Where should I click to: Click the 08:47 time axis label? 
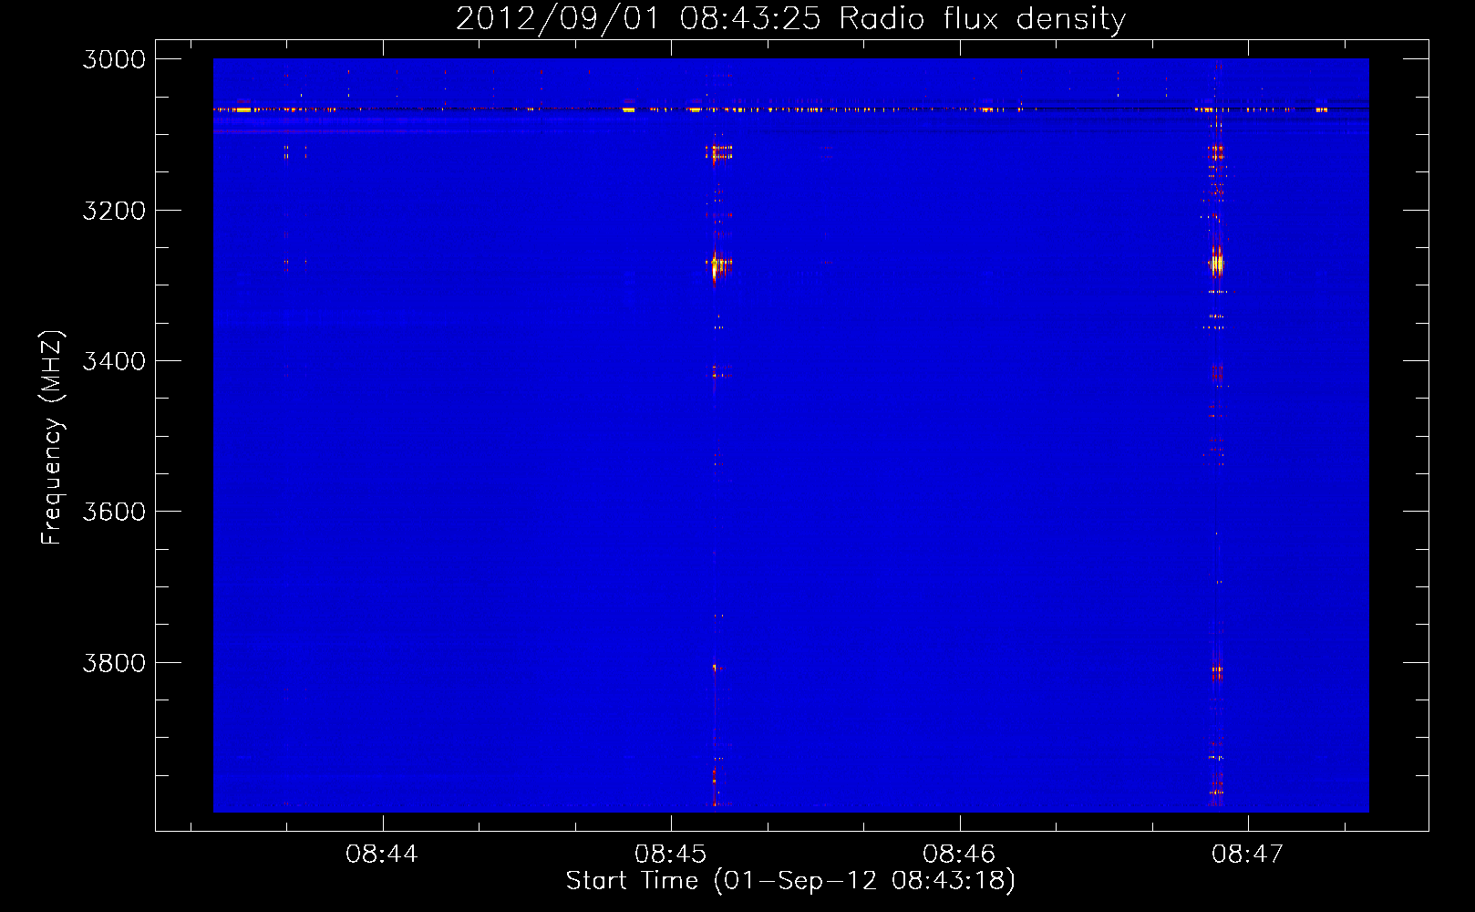(x=1247, y=854)
